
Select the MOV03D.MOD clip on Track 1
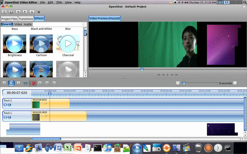[59, 116]
